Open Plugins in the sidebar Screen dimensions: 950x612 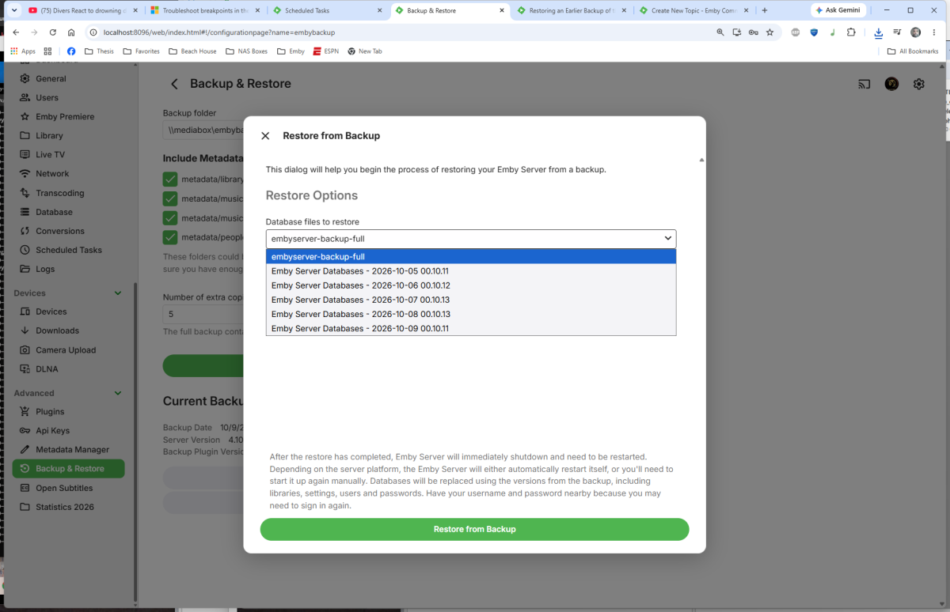pyautogui.click(x=68, y=411)
